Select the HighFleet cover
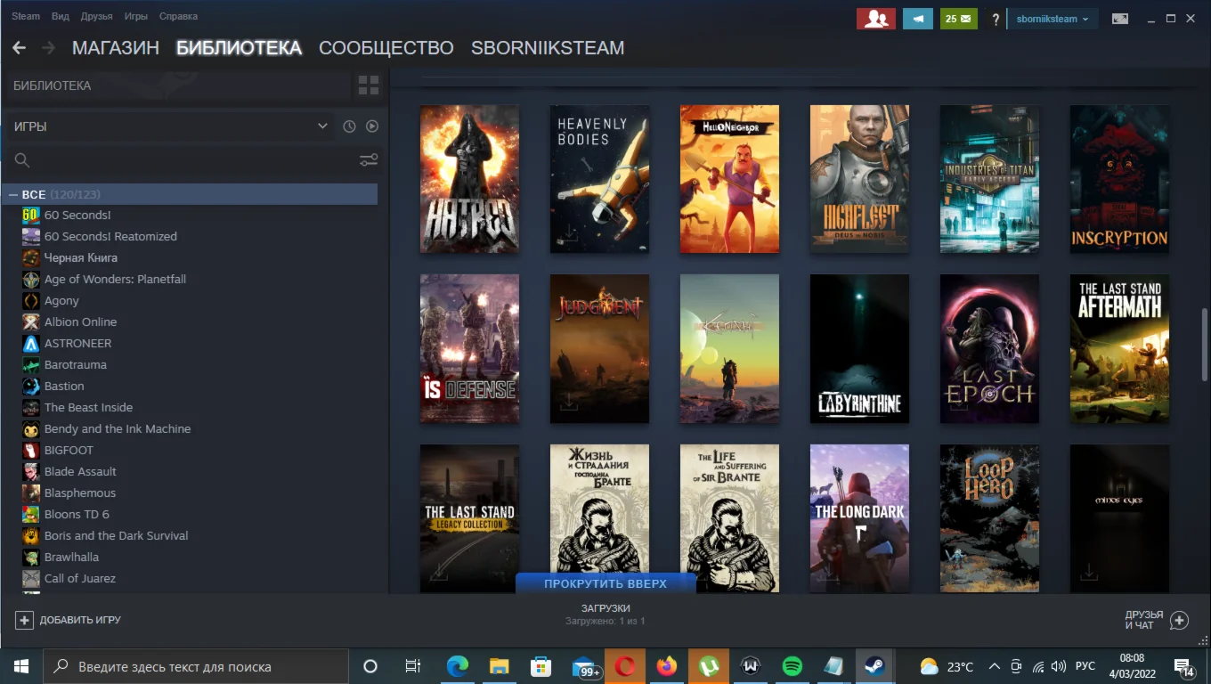Screen dimensions: 1211x684 (859, 179)
